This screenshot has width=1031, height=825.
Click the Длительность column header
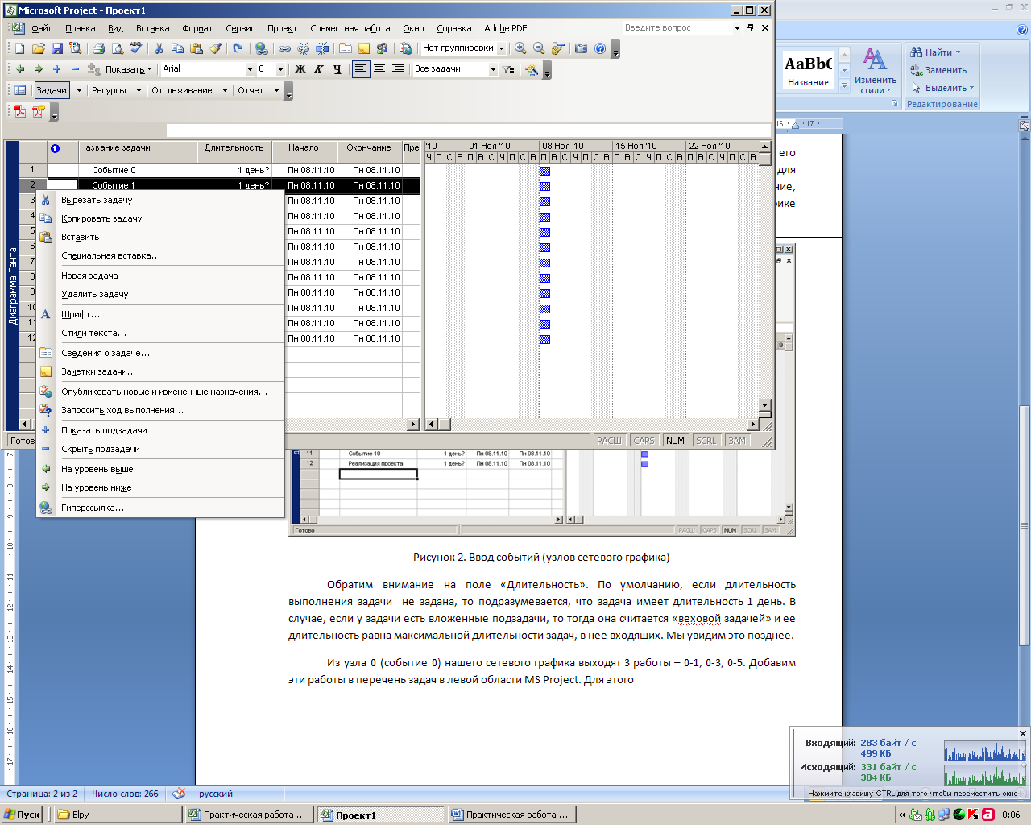click(x=234, y=148)
